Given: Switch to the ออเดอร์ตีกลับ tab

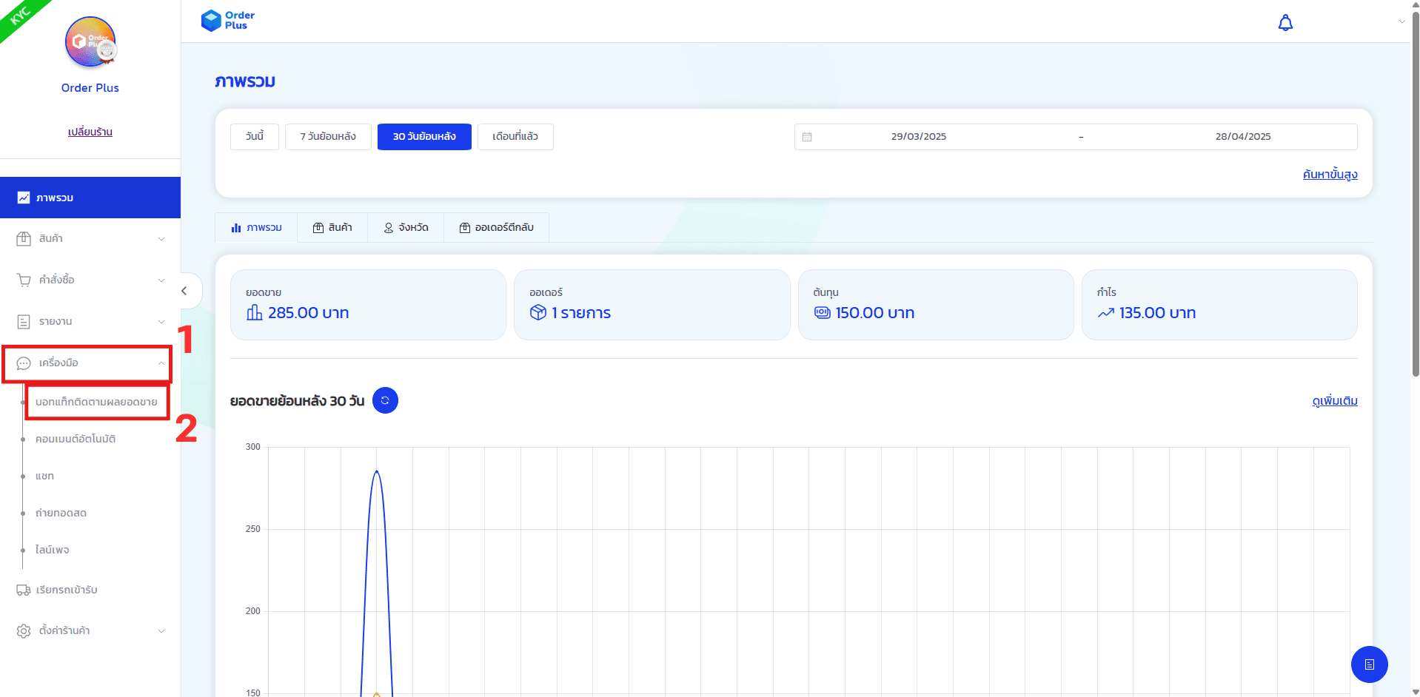Looking at the screenshot, I should click(x=497, y=227).
